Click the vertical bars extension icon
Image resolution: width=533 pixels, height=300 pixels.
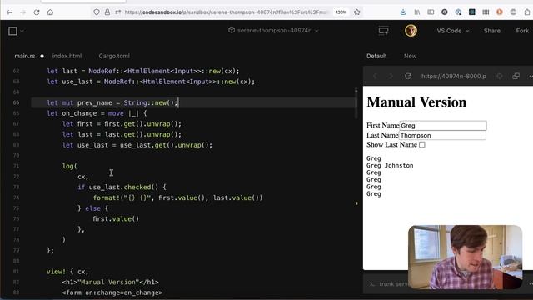pos(486,12)
